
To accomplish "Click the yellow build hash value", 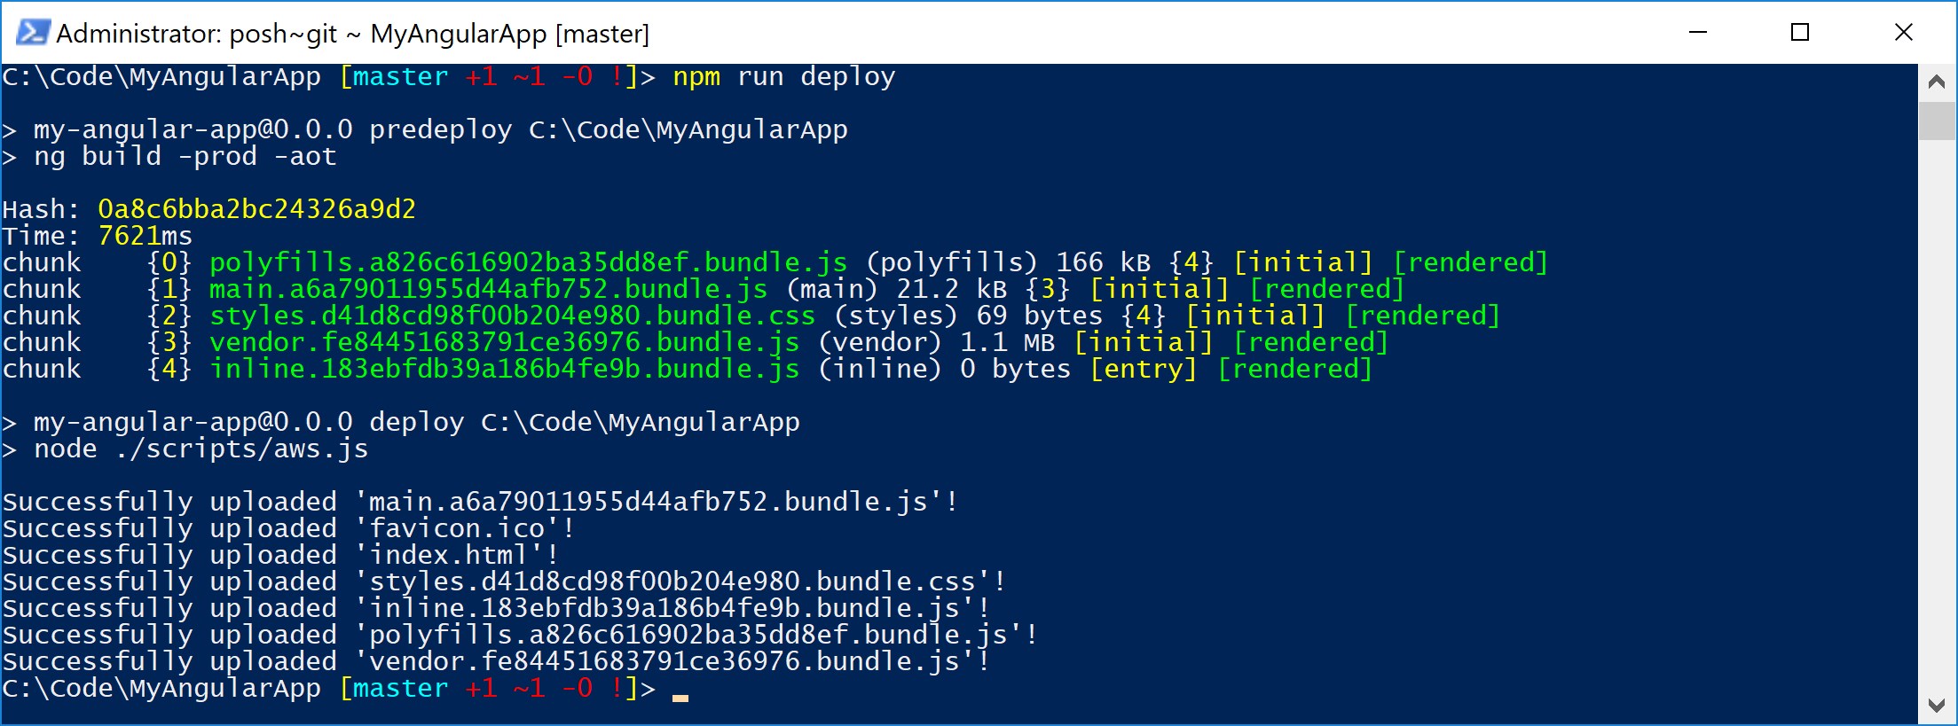I will coord(256,209).
